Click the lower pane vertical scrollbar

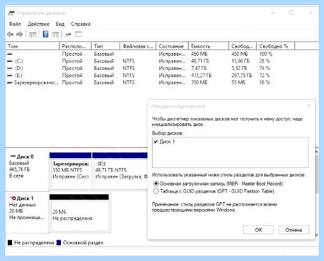(316, 194)
